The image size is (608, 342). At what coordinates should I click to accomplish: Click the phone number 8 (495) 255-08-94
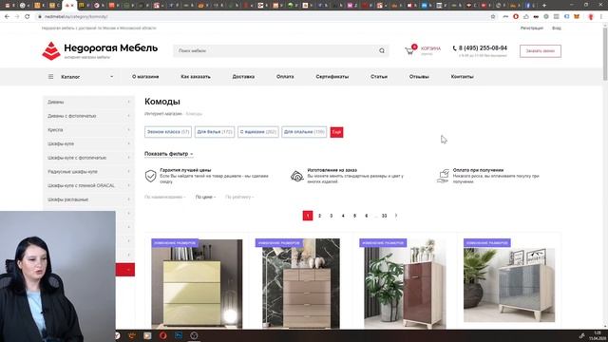483,48
